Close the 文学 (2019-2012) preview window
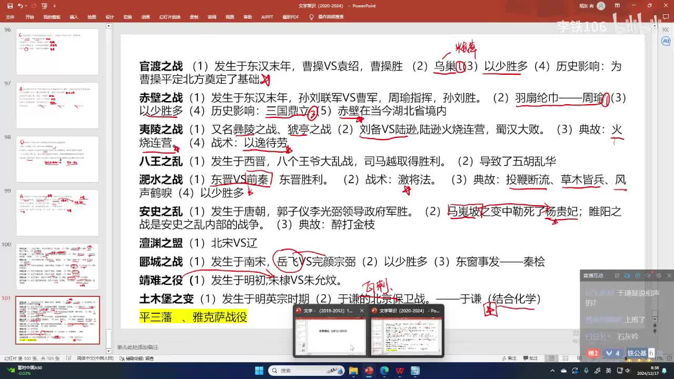674x379 pixels. tap(362, 311)
